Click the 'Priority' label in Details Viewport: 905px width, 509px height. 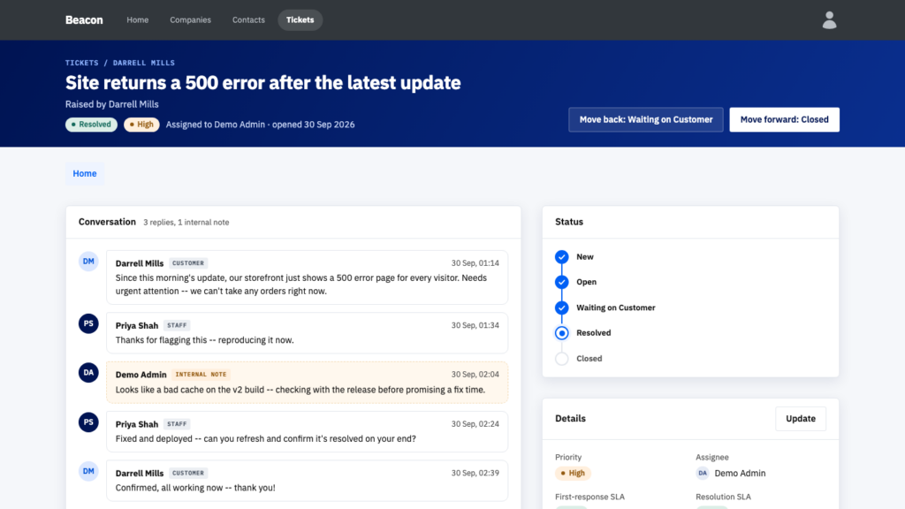pyautogui.click(x=568, y=458)
